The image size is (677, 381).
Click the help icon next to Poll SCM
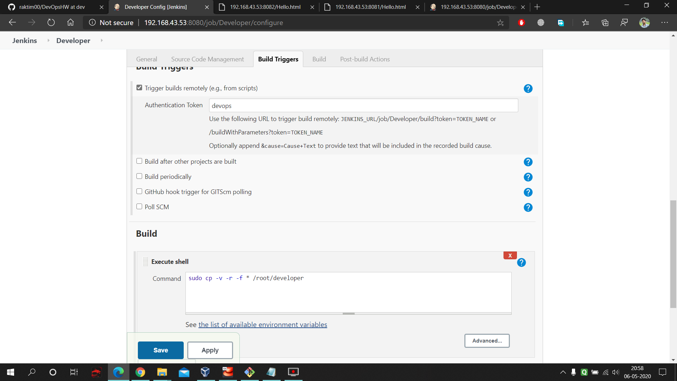click(x=528, y=207)
